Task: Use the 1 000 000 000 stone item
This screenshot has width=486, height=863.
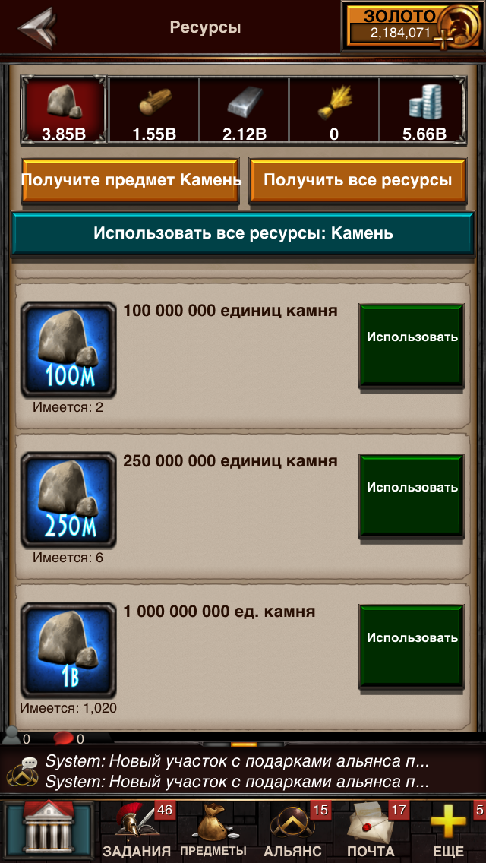Action: 412,646
